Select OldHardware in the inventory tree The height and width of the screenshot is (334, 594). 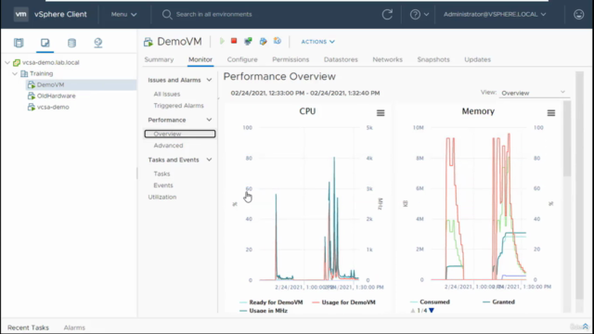coord(56,96)
